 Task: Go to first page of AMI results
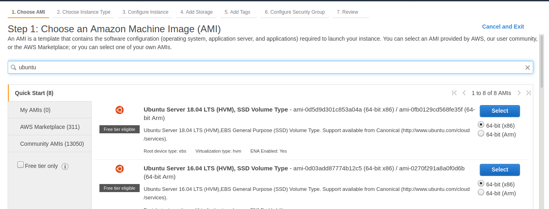(454, 93)
